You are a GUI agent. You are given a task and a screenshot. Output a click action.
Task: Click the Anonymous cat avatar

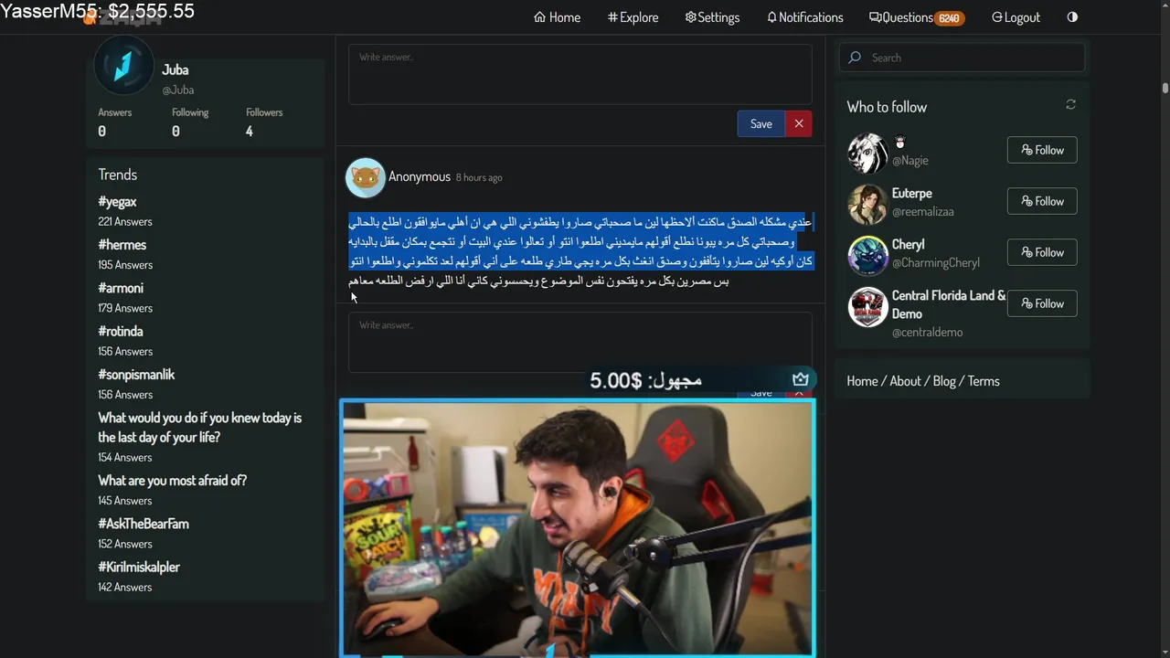click(365, 177)
